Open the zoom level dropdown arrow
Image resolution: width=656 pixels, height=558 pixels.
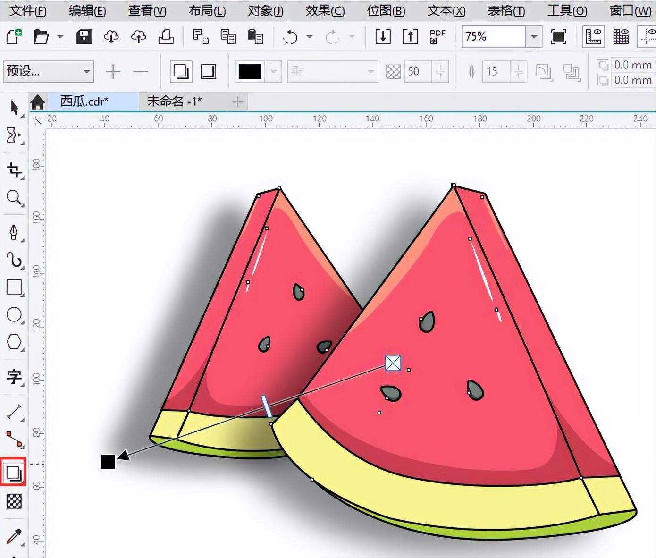click(534, 36)
